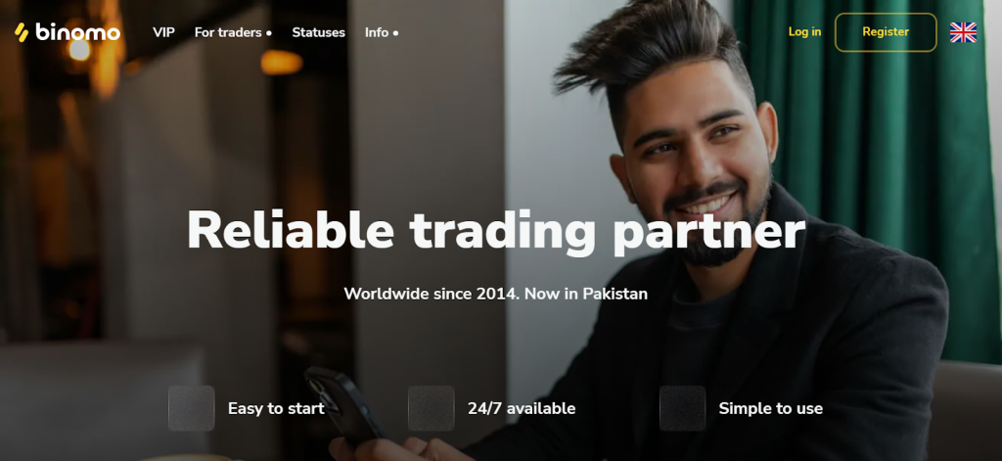Open the UK flag language selector

pyautogui.click(x=963, y=32)
